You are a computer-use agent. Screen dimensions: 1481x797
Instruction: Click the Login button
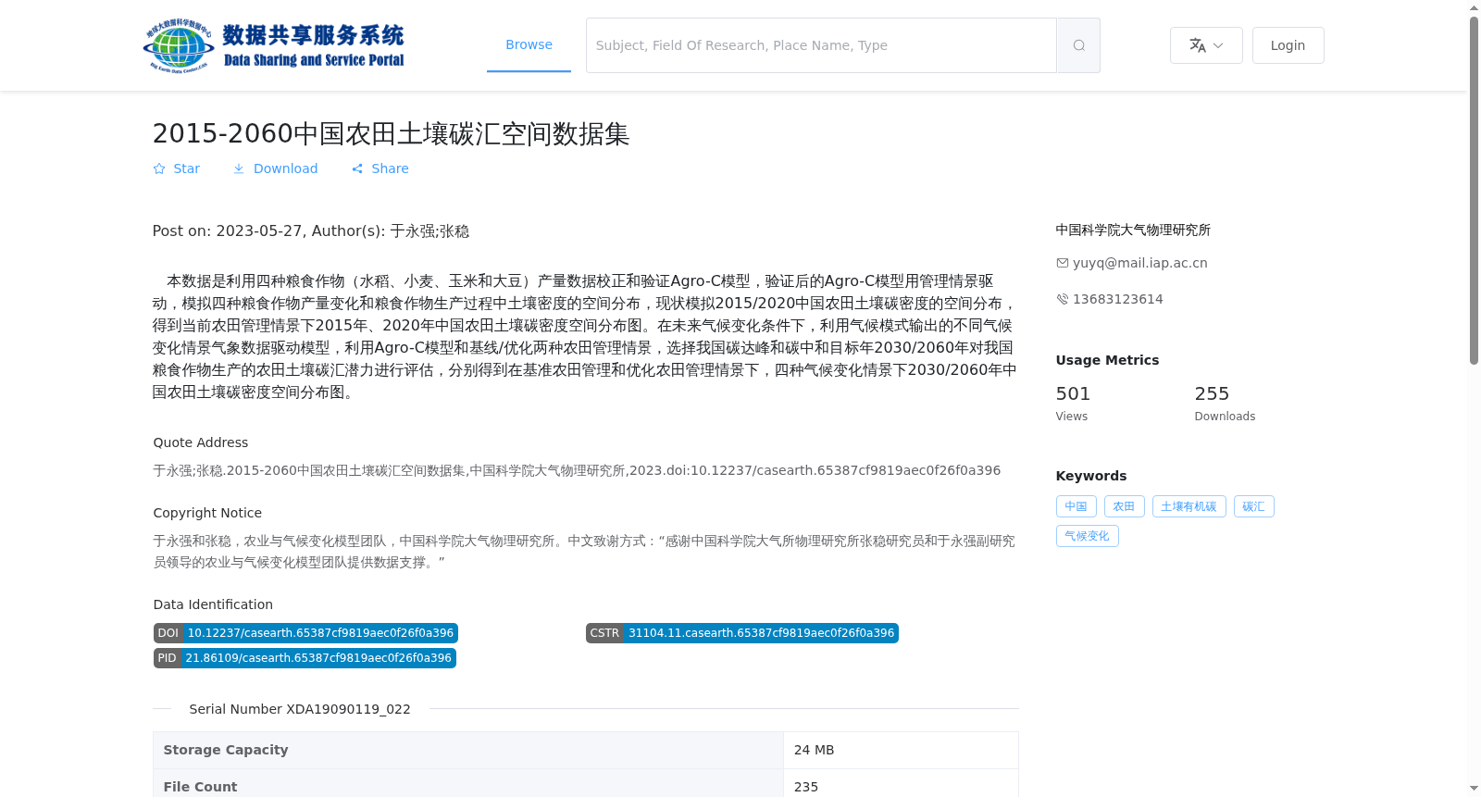1288,45
